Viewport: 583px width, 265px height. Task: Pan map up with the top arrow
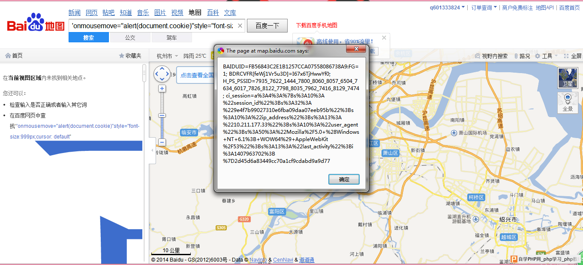(162, 68)
